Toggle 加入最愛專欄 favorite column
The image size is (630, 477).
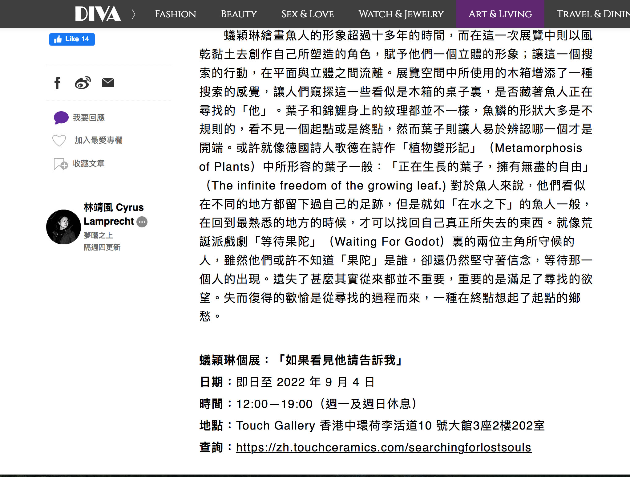[98, 140]
